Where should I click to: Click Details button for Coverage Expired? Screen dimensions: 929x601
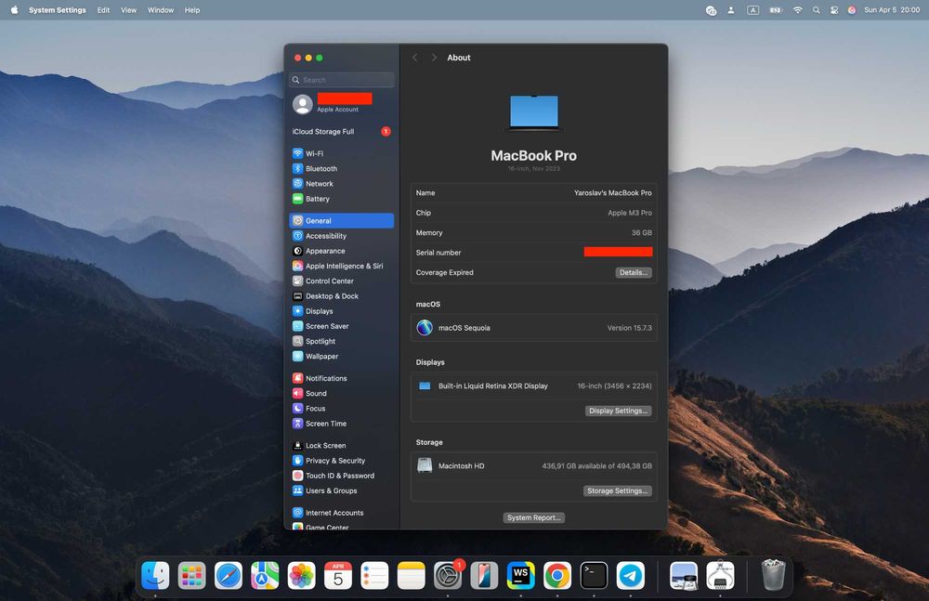[x=634, y=273]
